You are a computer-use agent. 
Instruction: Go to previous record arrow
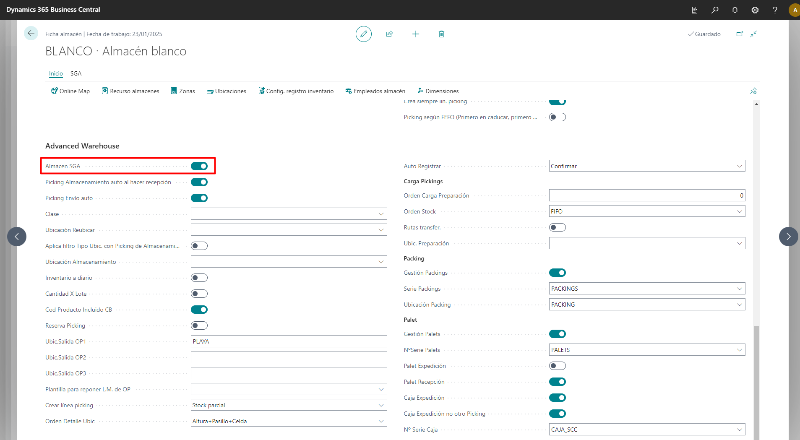click(x=17, y=237)
